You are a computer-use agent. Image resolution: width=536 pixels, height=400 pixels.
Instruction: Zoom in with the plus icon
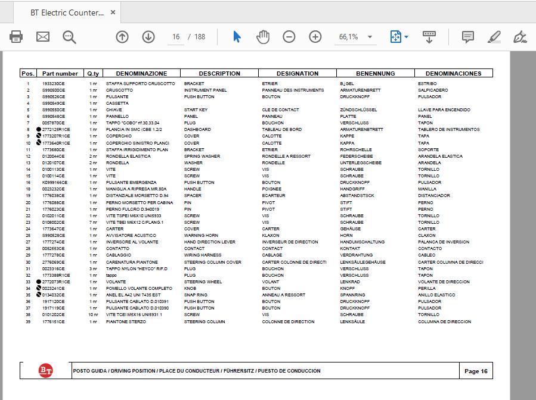tap(315, 36)
